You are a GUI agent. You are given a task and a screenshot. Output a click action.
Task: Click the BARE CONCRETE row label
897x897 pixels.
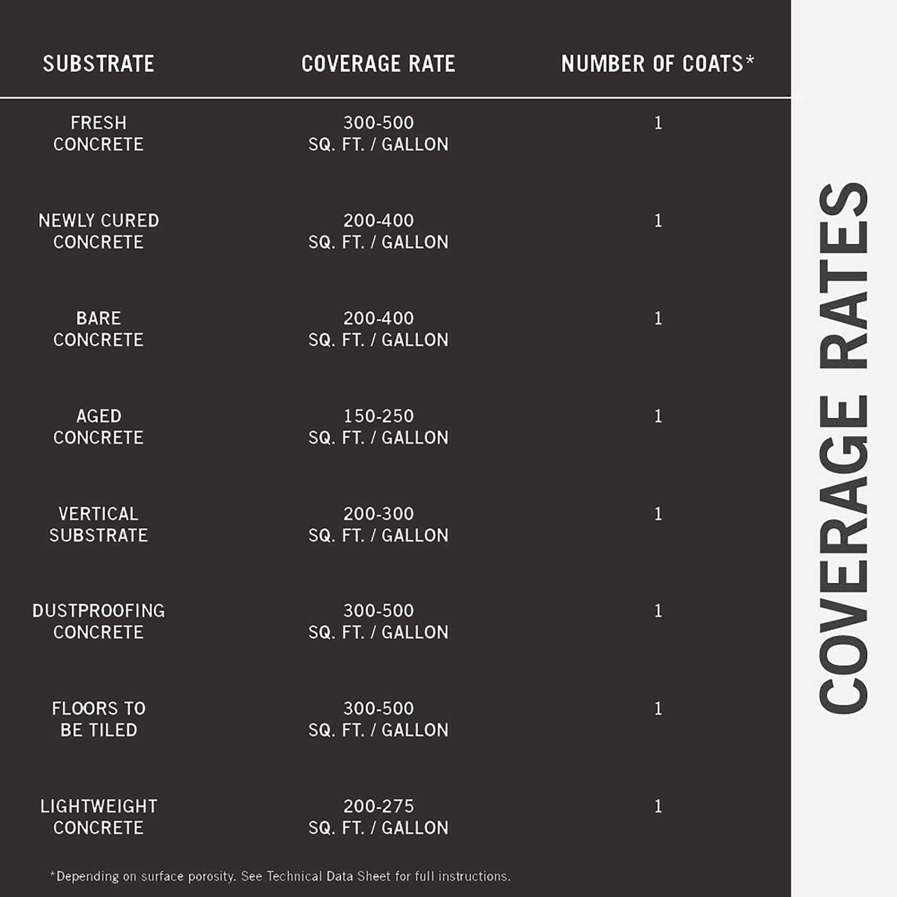pos(99,329)
